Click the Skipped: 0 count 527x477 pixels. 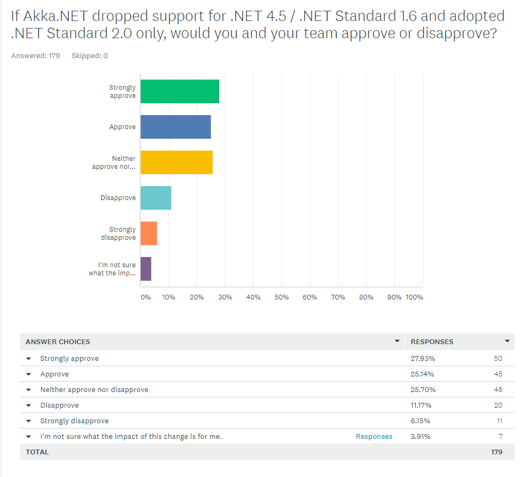[89, 55]
